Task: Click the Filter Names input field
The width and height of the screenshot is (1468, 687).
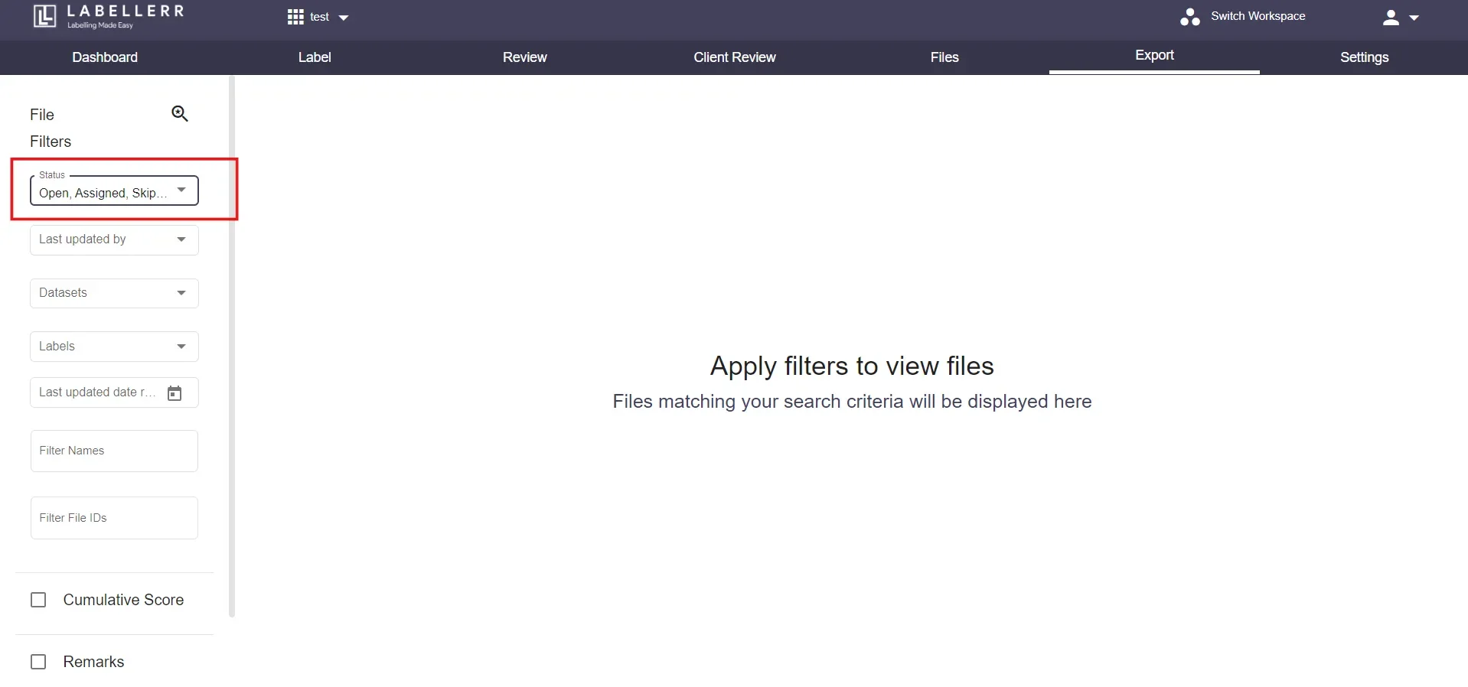Action: point(114,451)
